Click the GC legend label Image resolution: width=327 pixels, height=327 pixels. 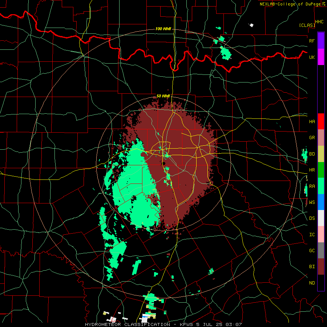(x=312, y=251)
